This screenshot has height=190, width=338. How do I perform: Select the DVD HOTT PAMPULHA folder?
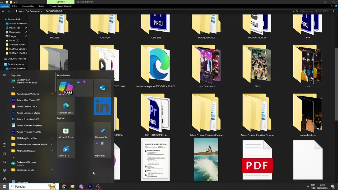pos(156,115)
